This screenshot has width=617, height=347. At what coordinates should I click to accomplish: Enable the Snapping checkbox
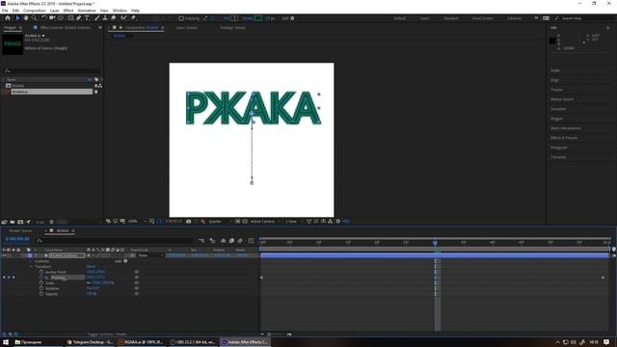[181, 18]
